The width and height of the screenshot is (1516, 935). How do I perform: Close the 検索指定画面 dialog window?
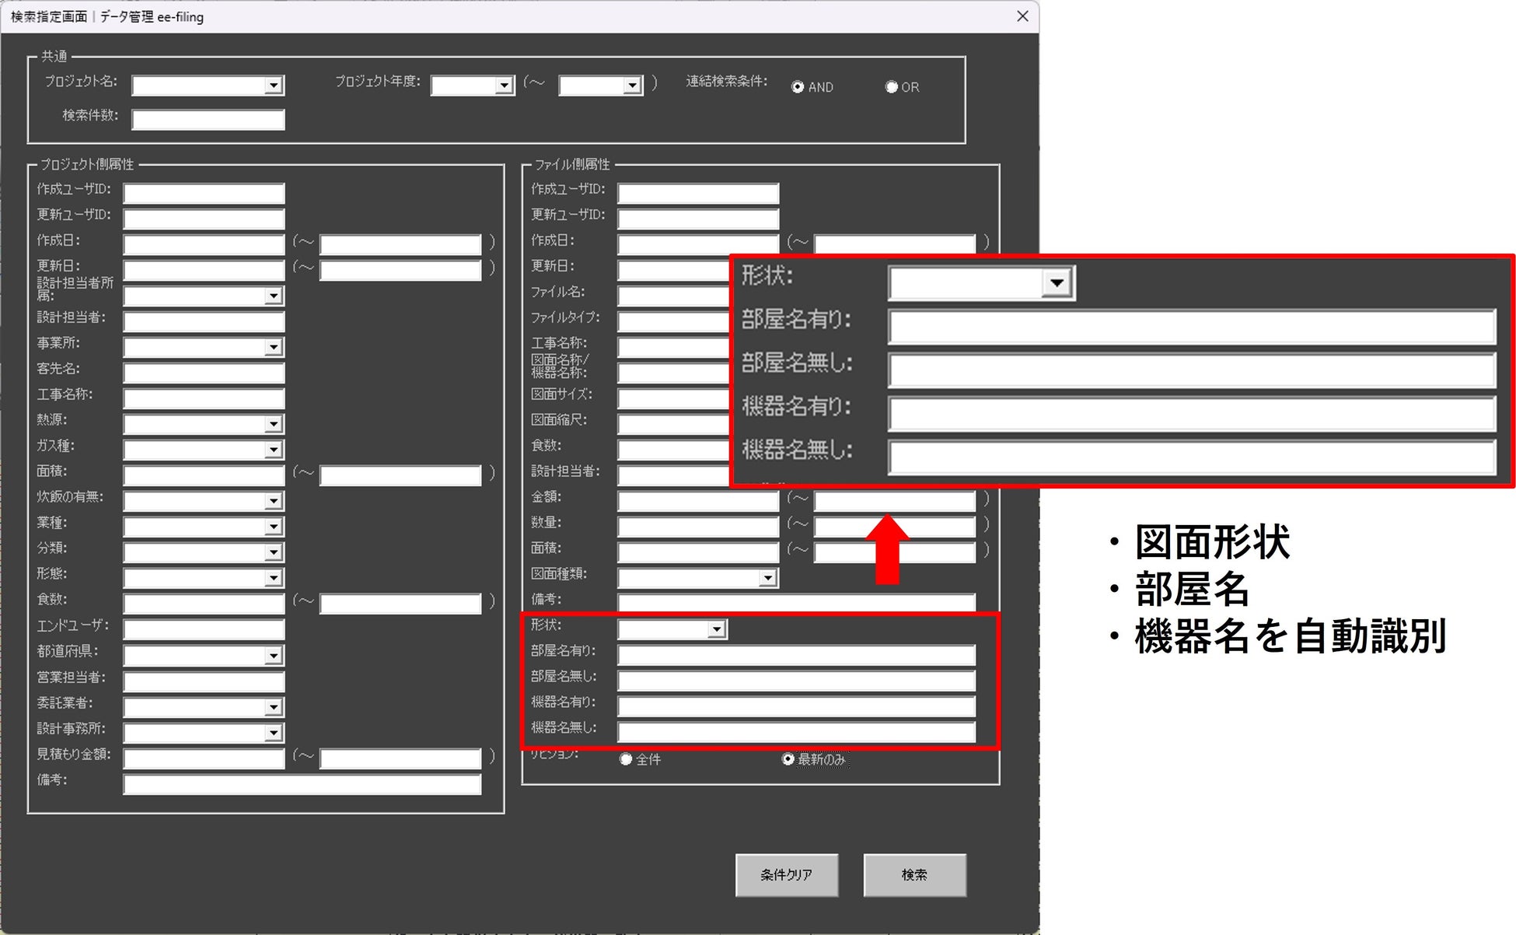pyautogui.click(x=1022, y=16)
